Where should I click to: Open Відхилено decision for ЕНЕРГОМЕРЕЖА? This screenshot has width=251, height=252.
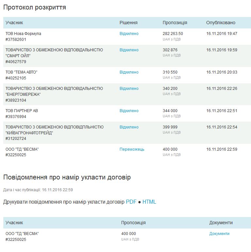point(129,89)
